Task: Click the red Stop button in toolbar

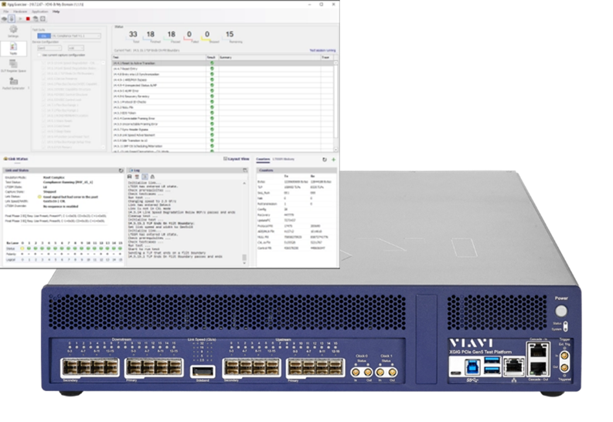Action: (28, 19)
